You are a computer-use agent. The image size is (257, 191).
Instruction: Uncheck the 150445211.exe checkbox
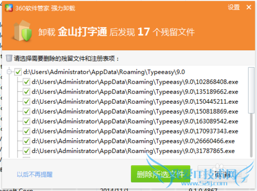pos(26,102)
